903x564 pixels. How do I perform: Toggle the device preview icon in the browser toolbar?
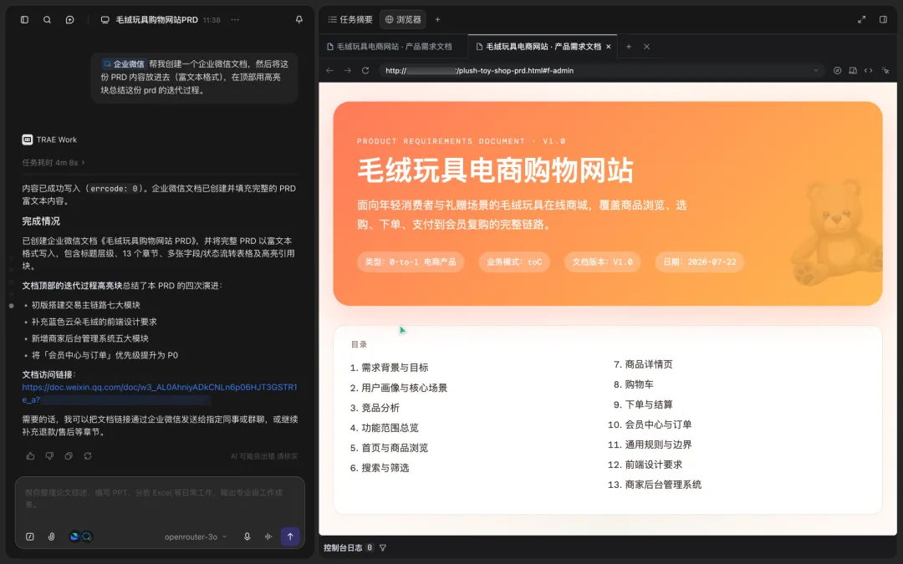(x=853, y=70)
